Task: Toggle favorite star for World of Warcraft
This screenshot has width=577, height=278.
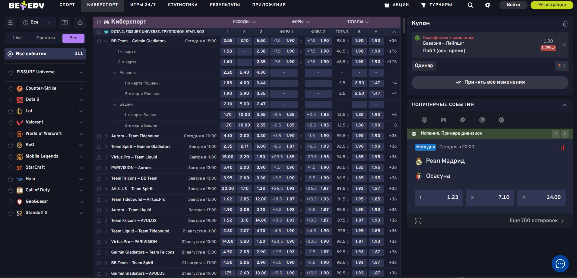Action: [x=11, y=134]
